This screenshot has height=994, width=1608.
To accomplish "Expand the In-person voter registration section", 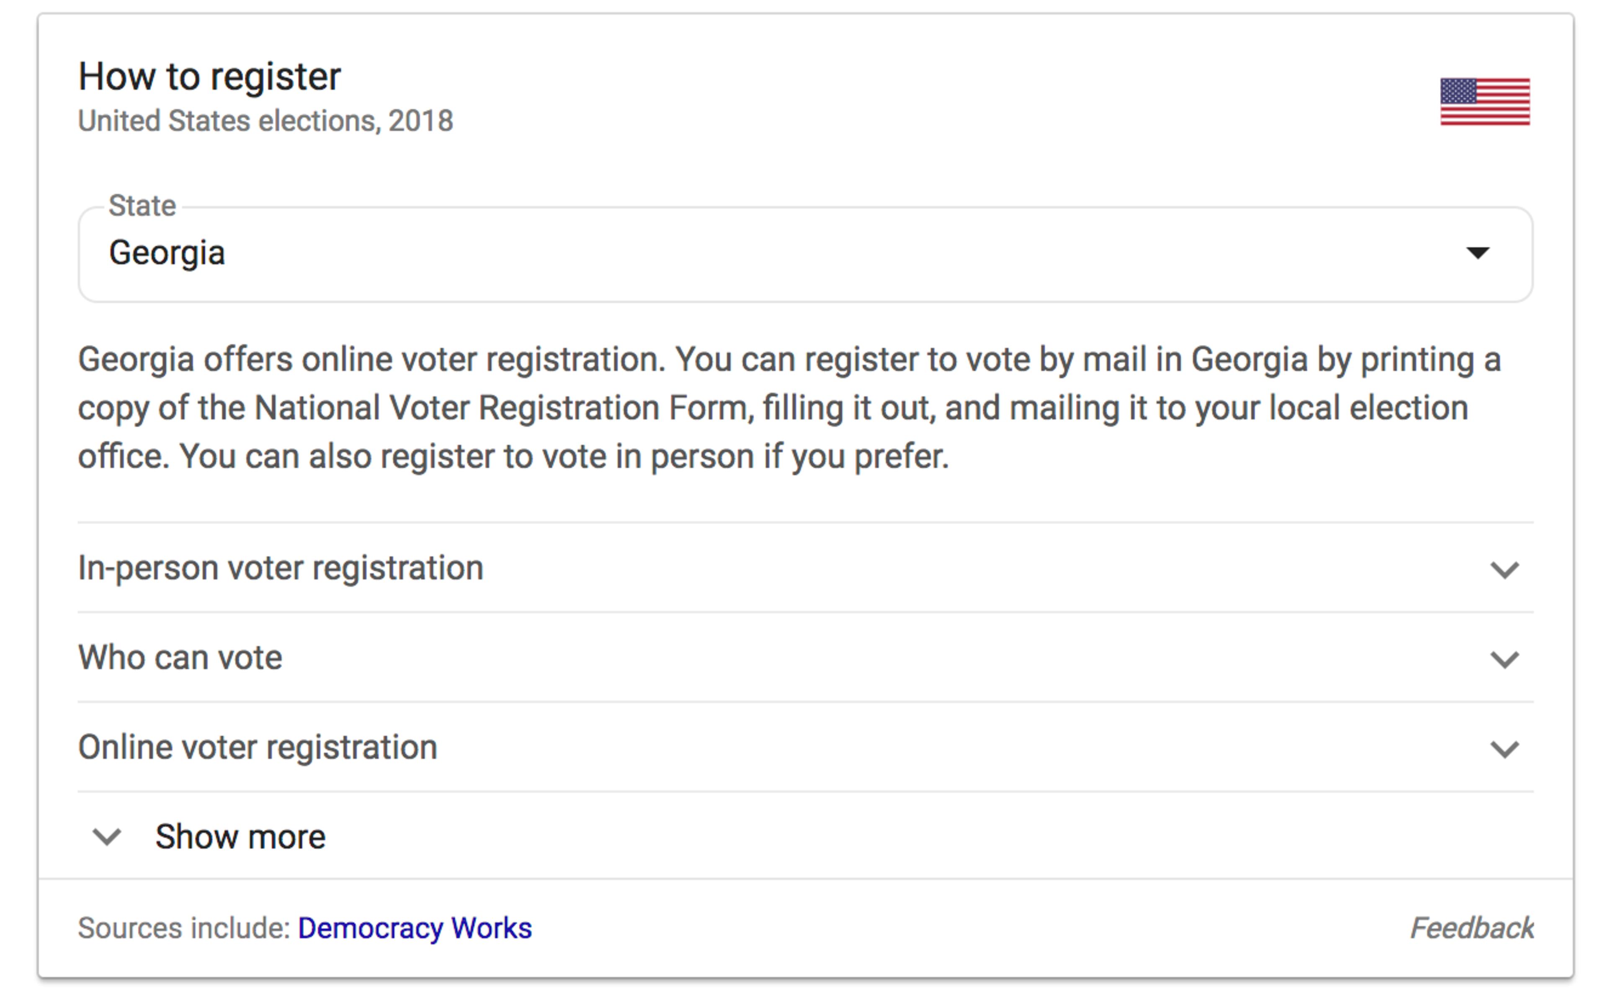I will (281, 568).
